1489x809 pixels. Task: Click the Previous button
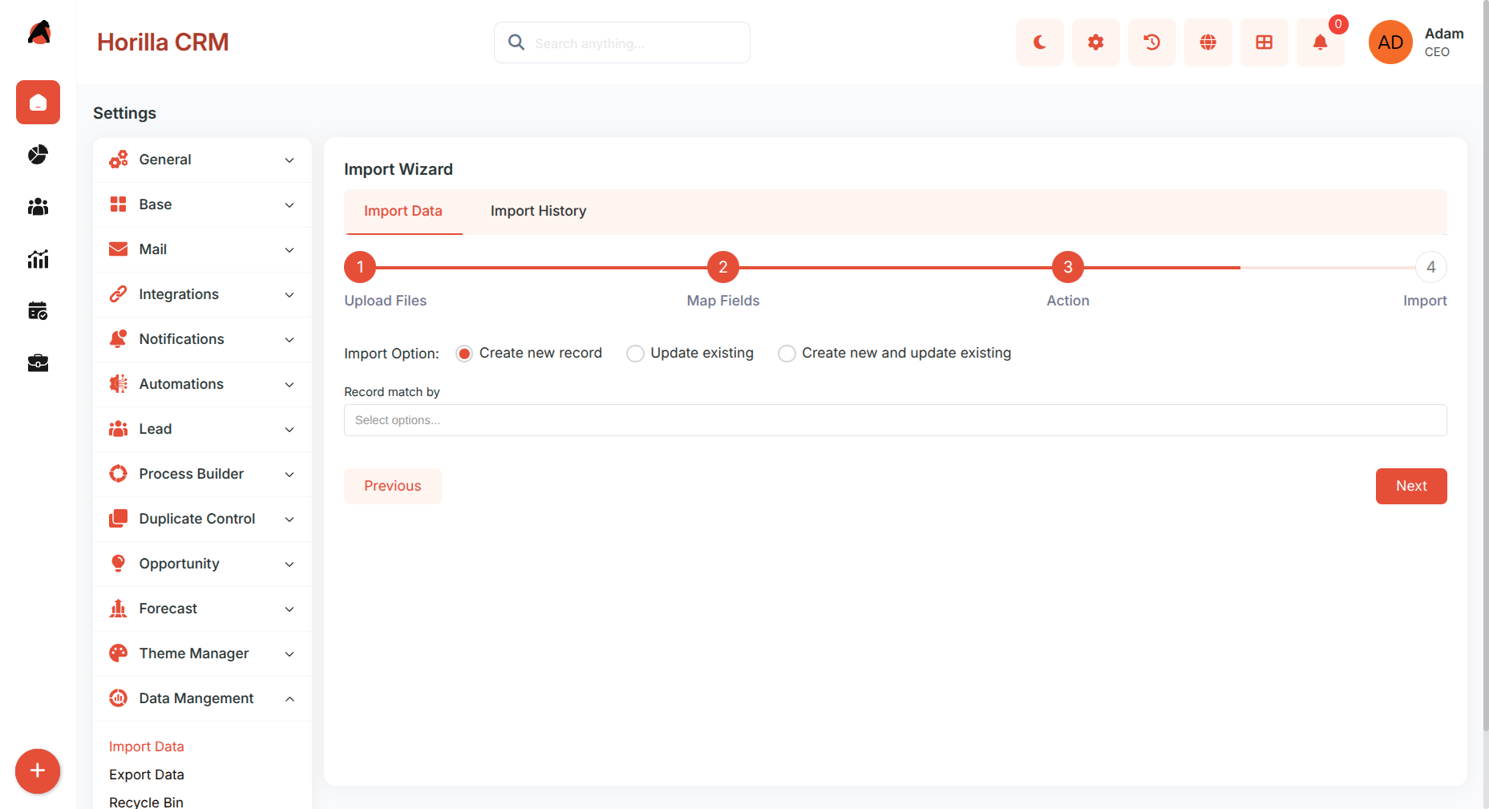pos(393,486)
